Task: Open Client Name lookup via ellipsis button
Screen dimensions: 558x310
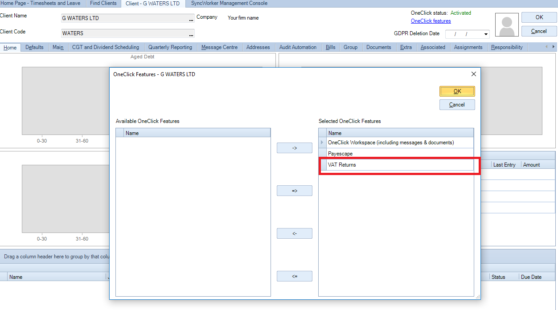Action: pos(192,19)
